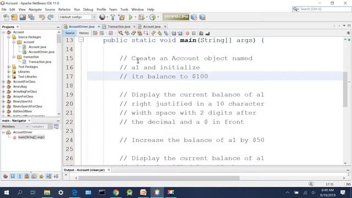Click the Redo toolbar icon
352x198 pixels.
tap(51, 17)
